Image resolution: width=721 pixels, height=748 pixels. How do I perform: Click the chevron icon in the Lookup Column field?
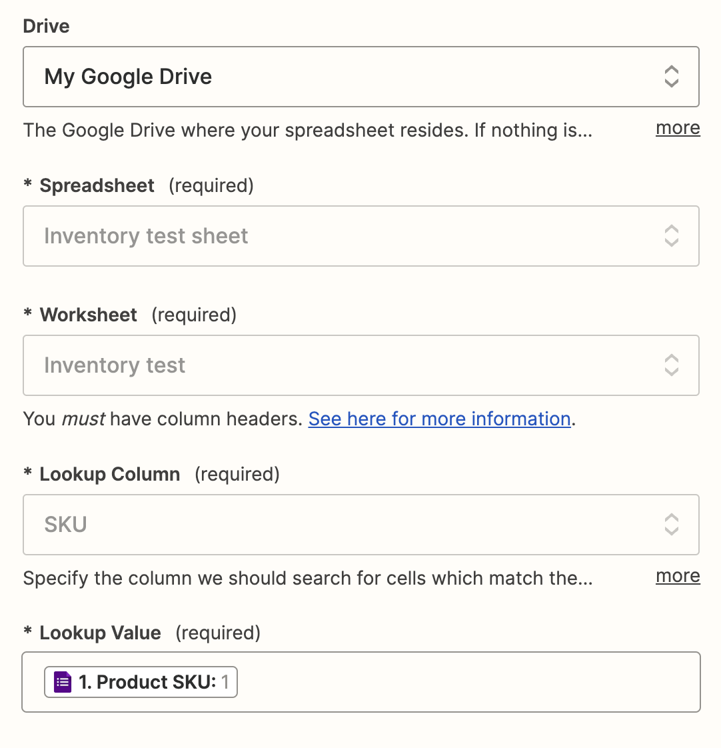point(671,525)
